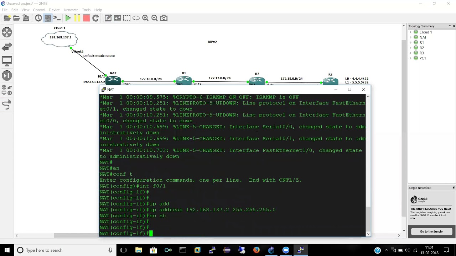Suspend all devices with yellow pause
The width and height of the screenshot is (456, 256).
[77, 18]
